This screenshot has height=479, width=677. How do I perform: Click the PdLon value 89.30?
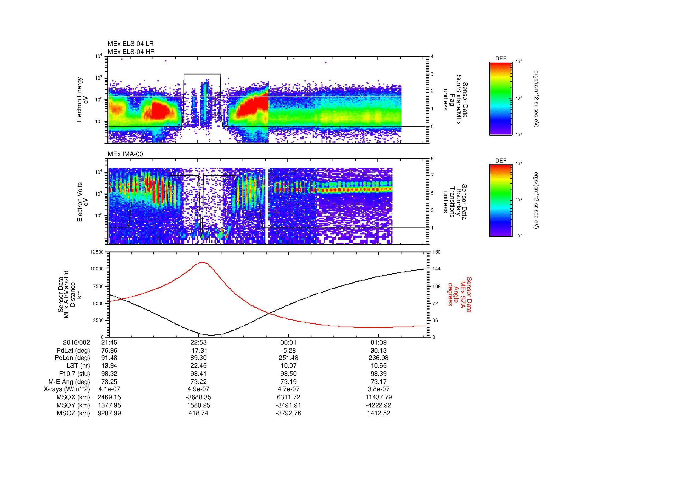pos(199,358)
